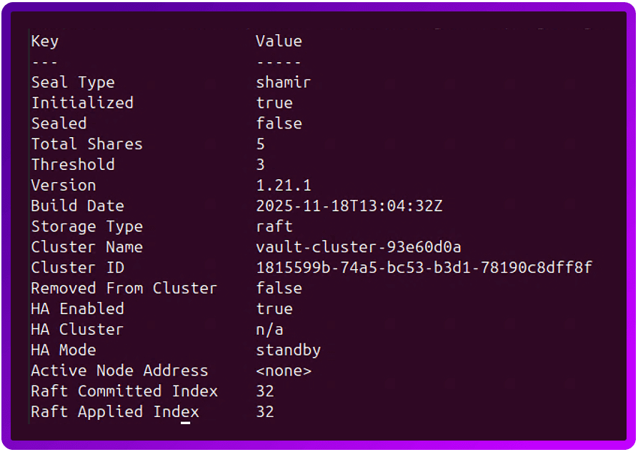The height and width of the screenshot is (452, 638).
Task: Click the terminal cursor at the bottom
Action: 185,423
